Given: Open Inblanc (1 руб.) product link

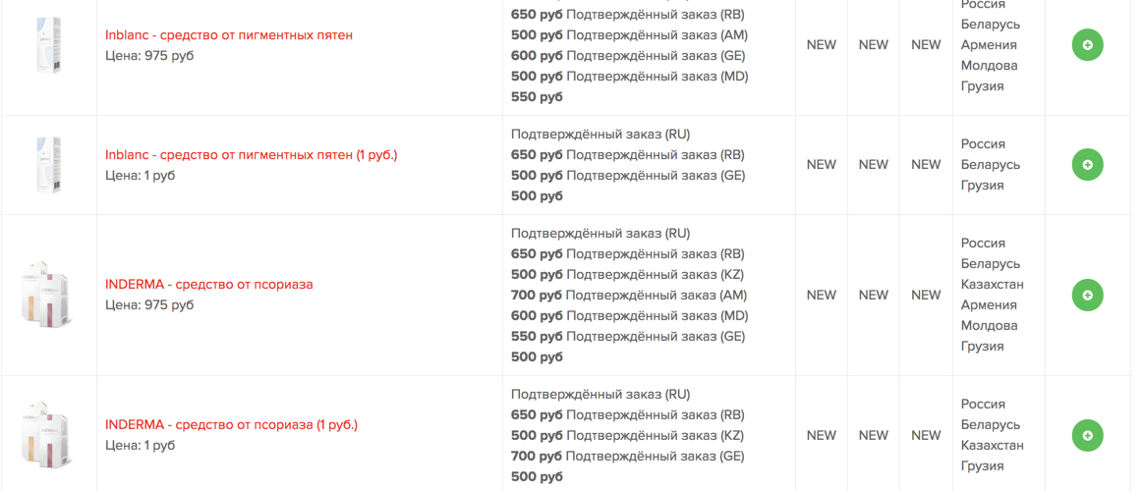Looking at the screenshot, I should [252, 155].
